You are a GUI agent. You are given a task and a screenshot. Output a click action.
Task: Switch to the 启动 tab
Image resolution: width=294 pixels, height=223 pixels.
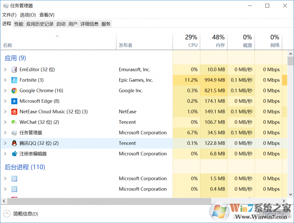click(61, 24)
